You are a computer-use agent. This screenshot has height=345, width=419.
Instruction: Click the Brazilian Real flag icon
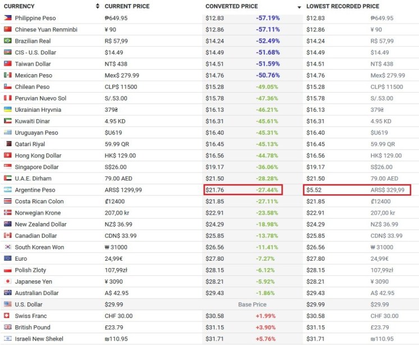pos(8,41)
